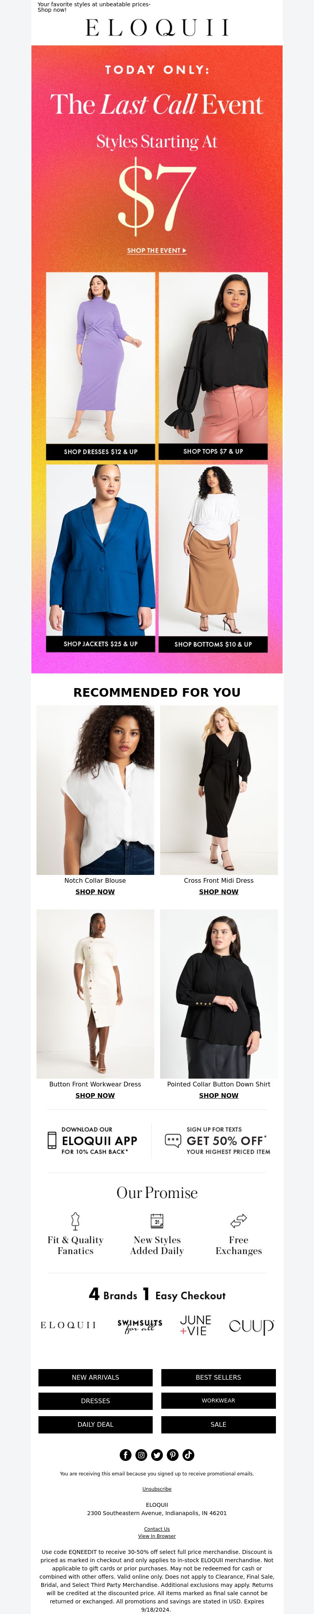Open the TikTok social icon
This screenshot has height=1614, width=314.
pos(188,1454)
